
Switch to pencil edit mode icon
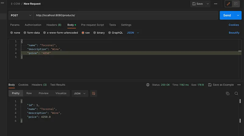pos(228,4)
